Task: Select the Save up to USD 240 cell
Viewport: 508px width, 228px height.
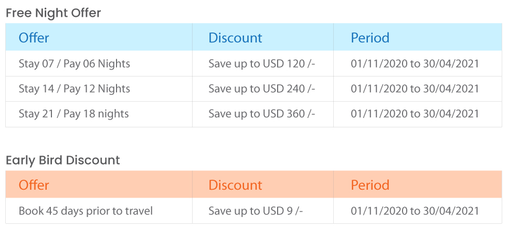Action: click(x=262, y=89)
